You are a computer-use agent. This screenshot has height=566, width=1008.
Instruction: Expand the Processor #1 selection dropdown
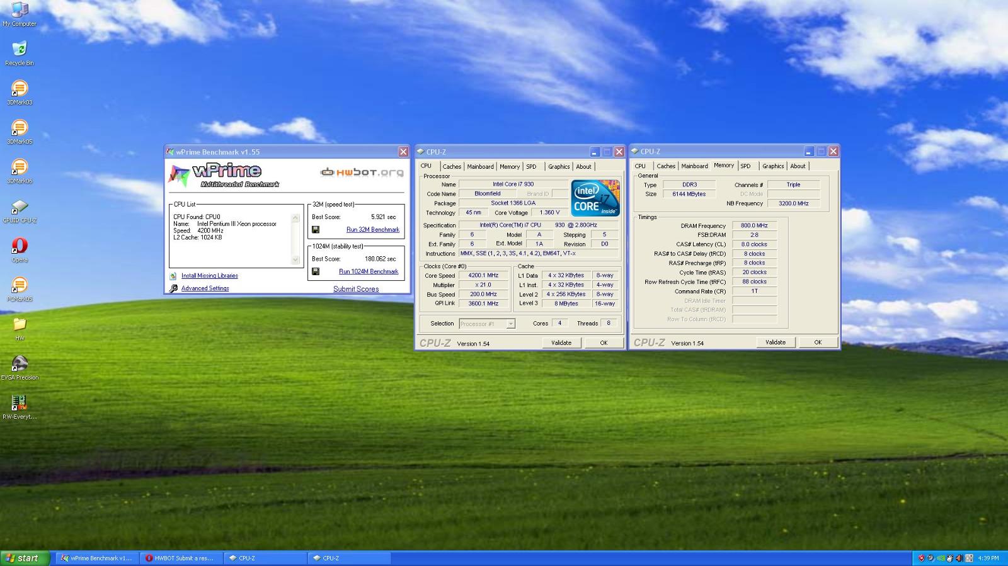coord(511,324)
